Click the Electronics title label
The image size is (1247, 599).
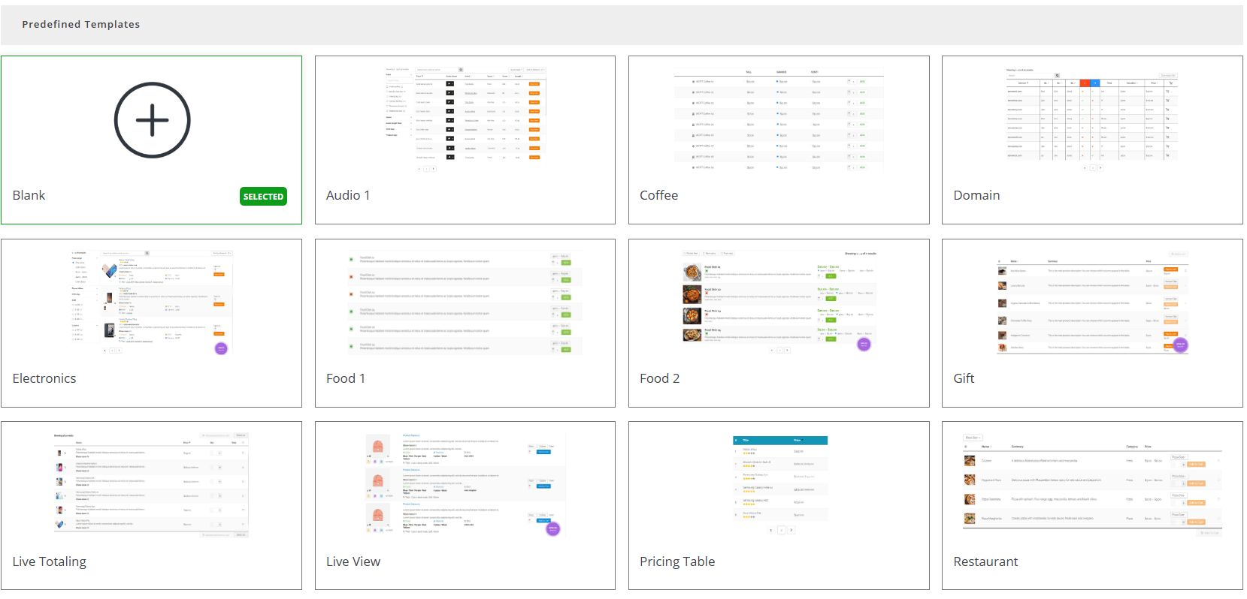click(x=44, y=378)
